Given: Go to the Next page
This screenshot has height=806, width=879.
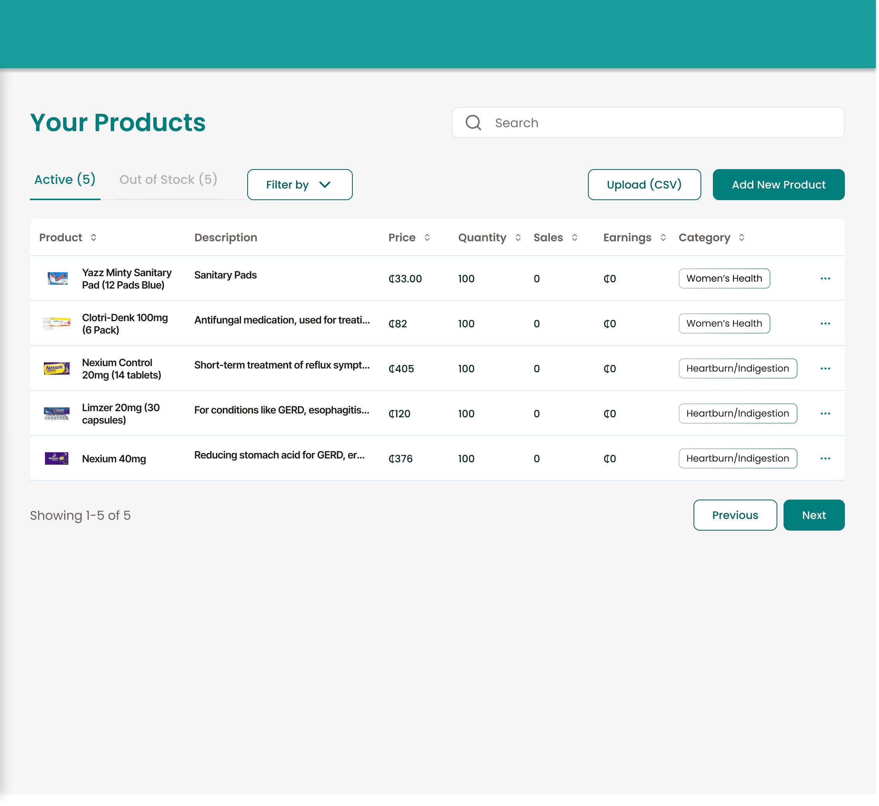Looking at the screenshot, I should point(813,515).
